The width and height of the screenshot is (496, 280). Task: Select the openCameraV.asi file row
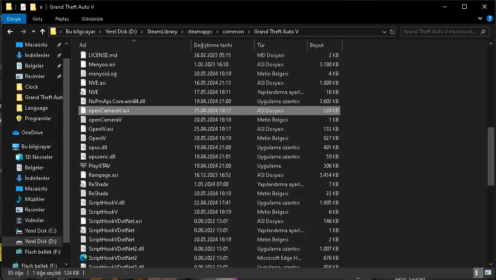(209, 111)
